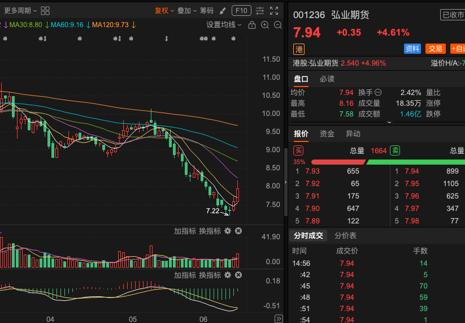Switch to the 报价 tab

pos(301,134)
